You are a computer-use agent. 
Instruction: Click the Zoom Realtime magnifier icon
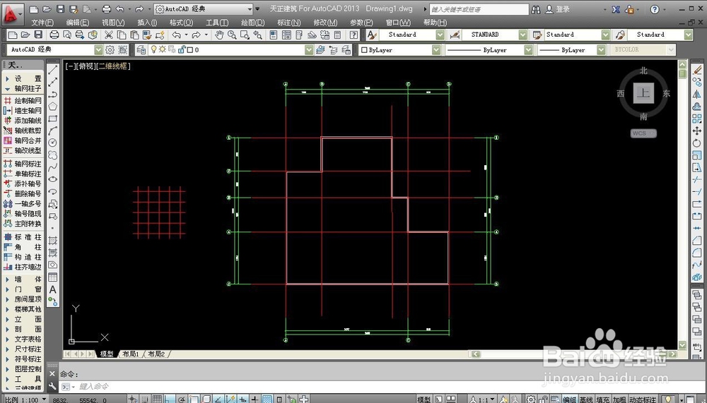click(x=232, y=35)
